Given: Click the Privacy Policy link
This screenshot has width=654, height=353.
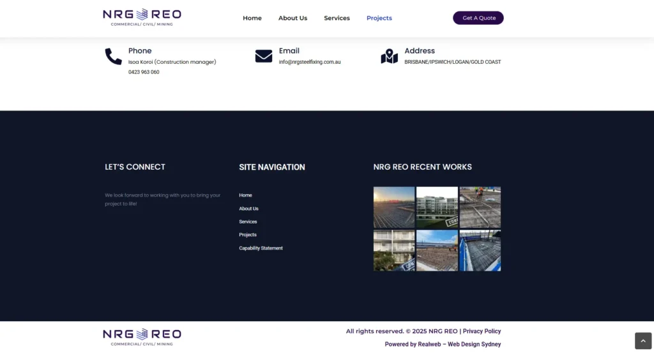Looking at the screenshot, I should coord(482,331).
